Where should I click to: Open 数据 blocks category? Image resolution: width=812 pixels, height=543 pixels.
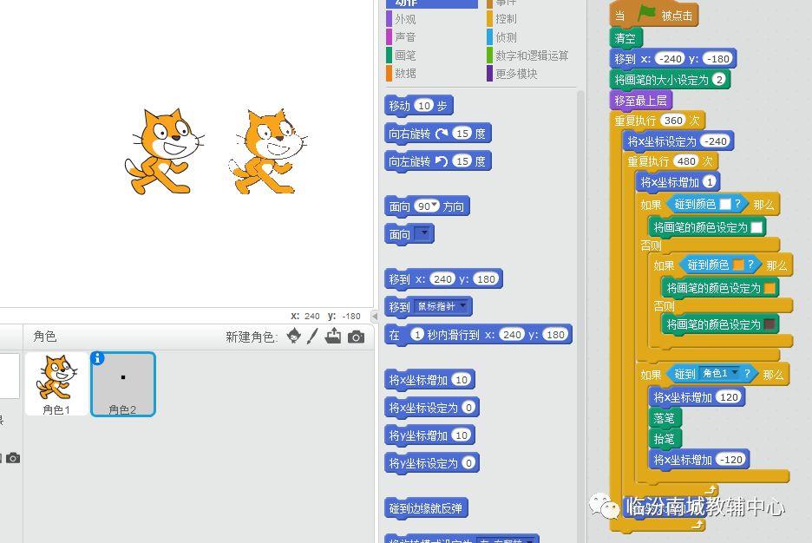click(405, 74)
